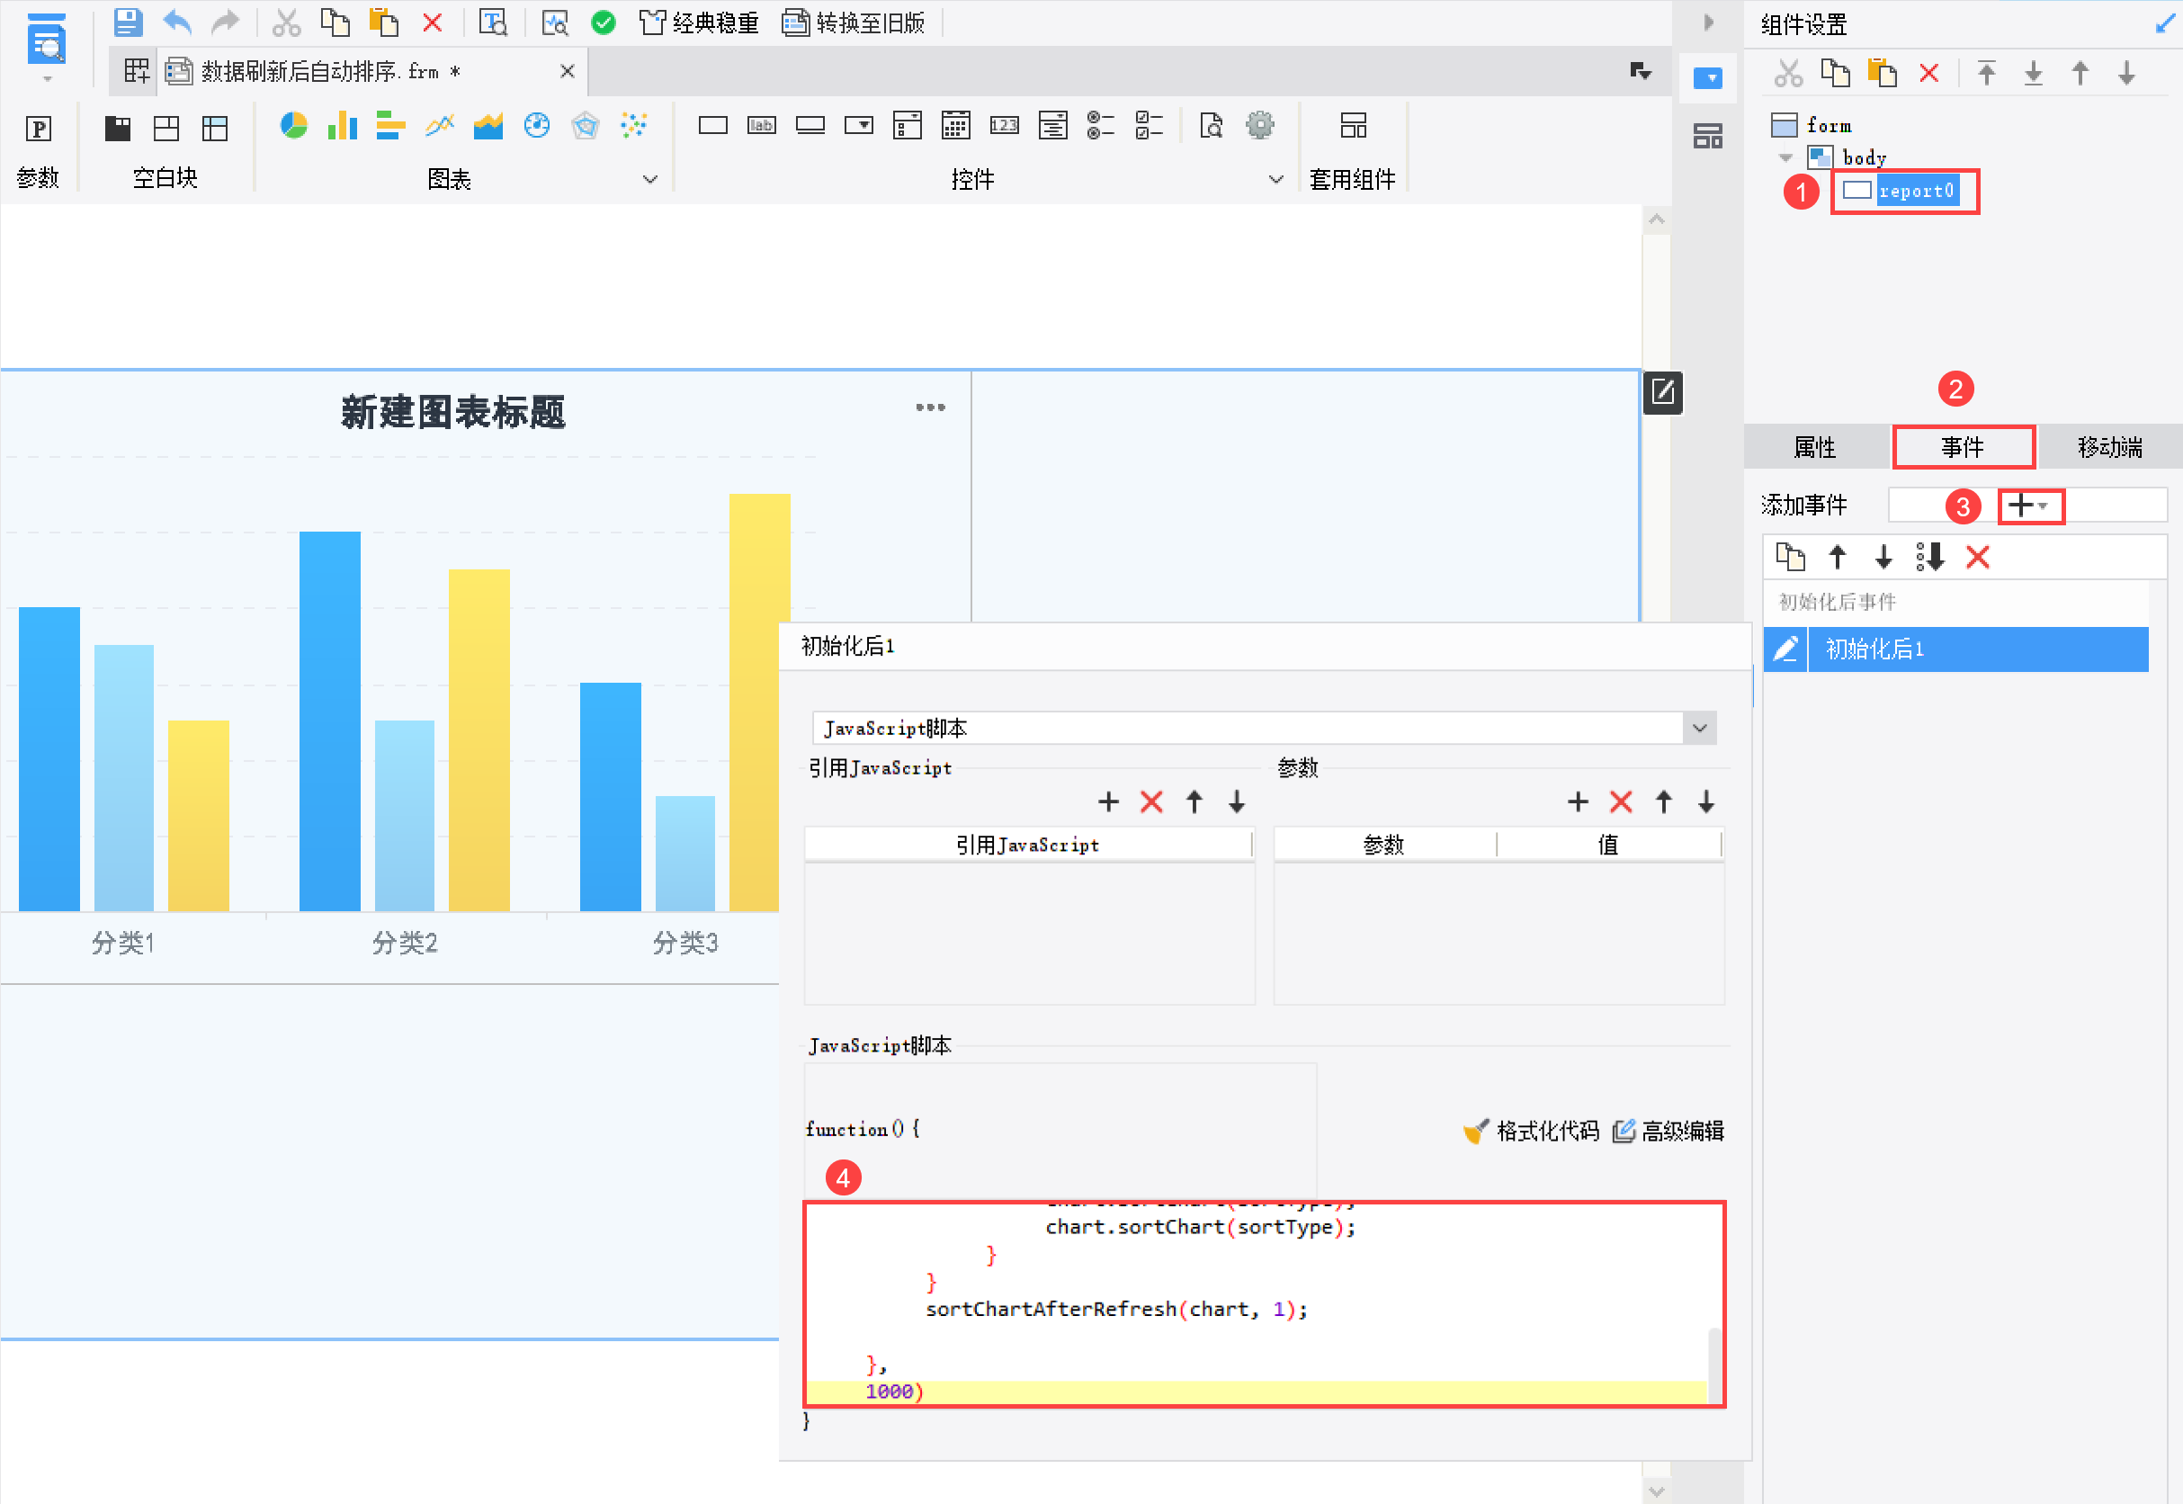Click the save icon in top toolbar
The height and width of the screenshot is (1504, 2183).
click(x=128, y=22)
